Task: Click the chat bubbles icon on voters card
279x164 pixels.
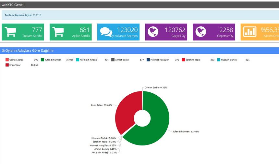Action: 106,32
